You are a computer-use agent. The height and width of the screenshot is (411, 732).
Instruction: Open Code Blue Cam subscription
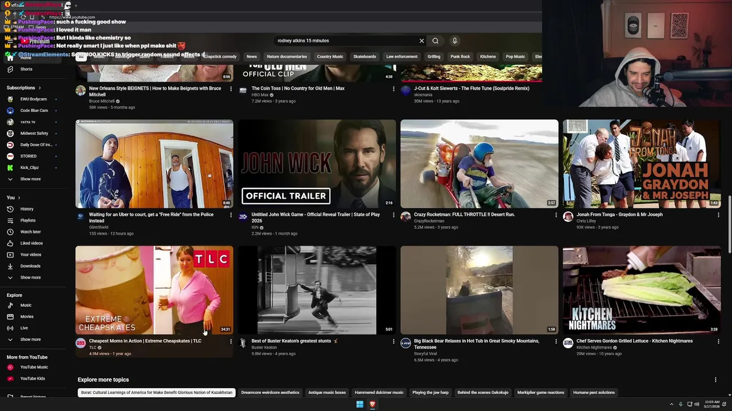point(34,111)
